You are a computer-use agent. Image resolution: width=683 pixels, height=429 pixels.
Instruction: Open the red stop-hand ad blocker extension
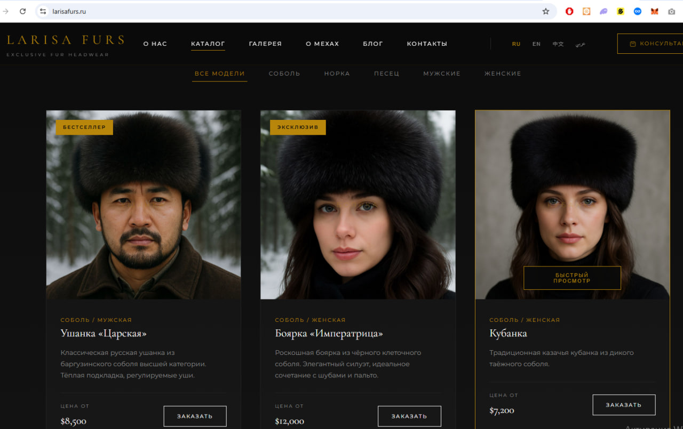(x=569, y=11)
